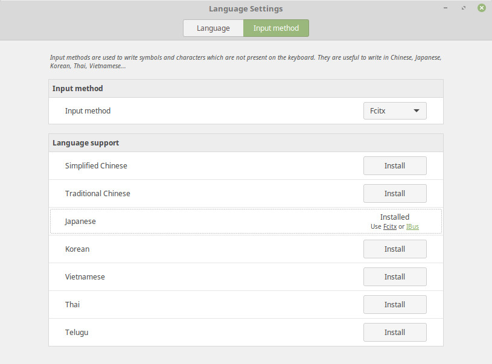Image resolution: width=492 pixels, height=364 pixels.
Task: Select the Japanese language row label
Action: [x=80, y=222]
